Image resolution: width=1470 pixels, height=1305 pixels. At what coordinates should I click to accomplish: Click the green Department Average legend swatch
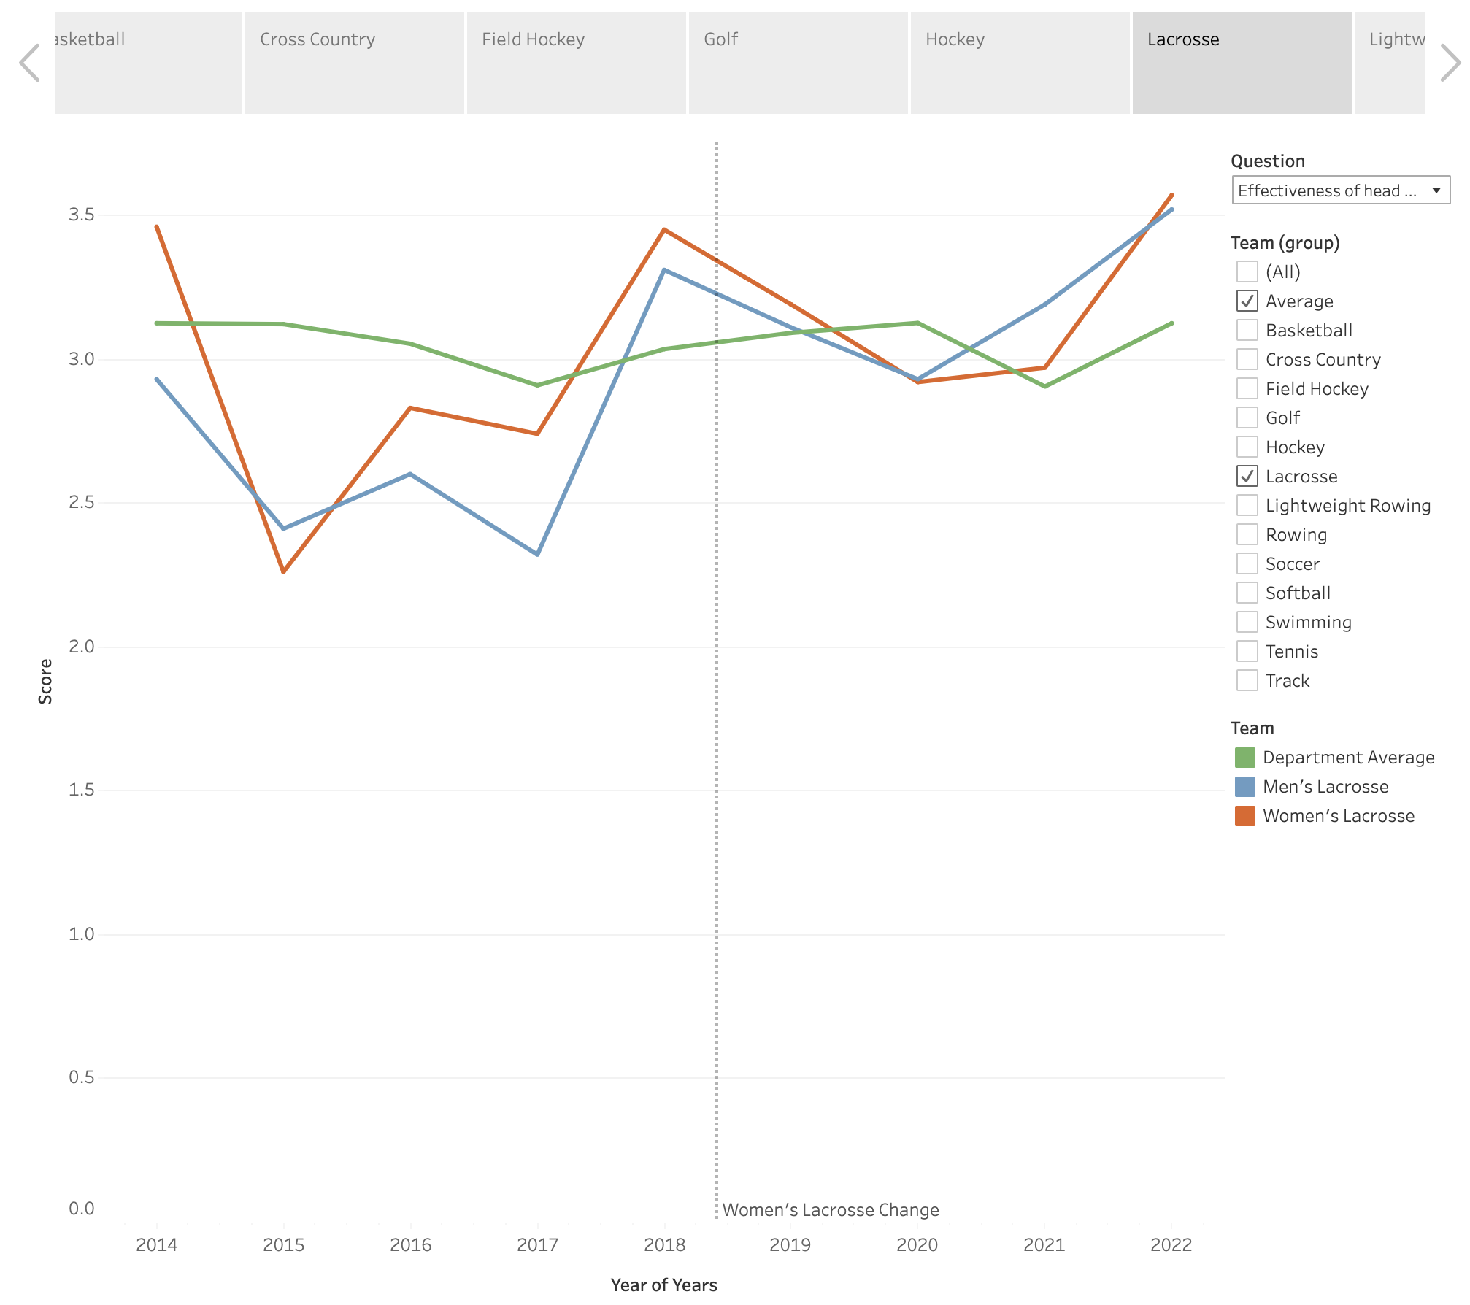pyautogui.click(x=1245, y=758)
